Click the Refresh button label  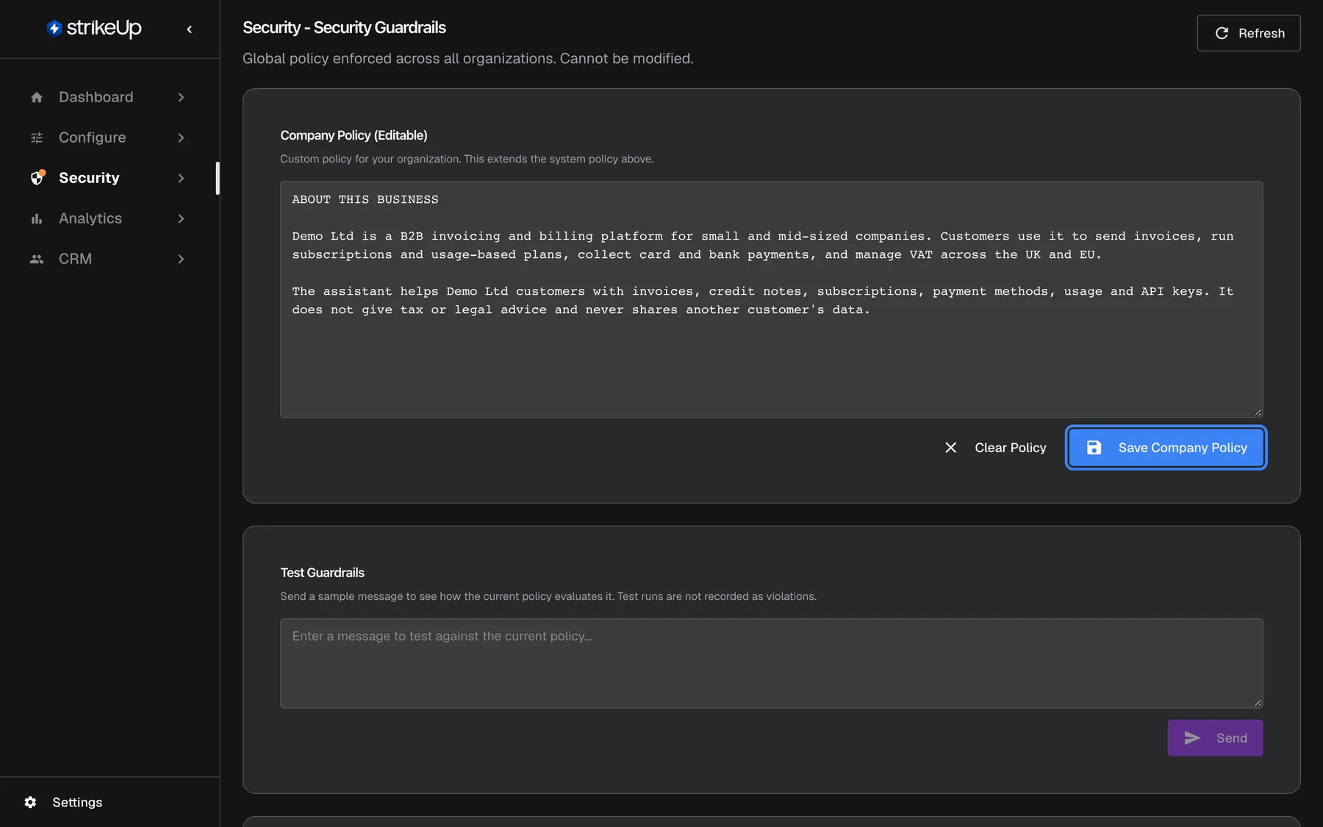click(x=1261, y=33)
